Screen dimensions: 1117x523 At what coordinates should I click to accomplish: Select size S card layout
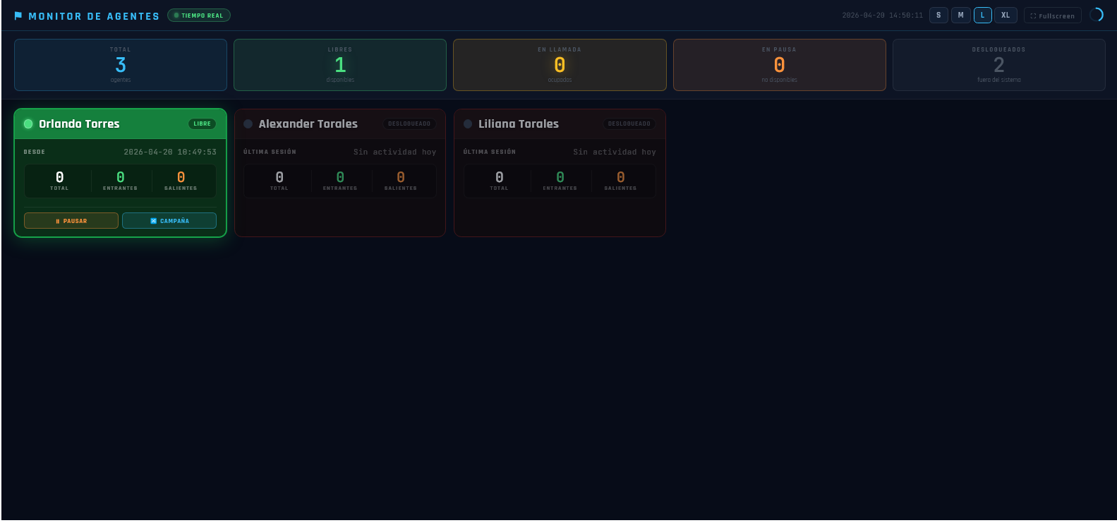[x=938, y=16]
